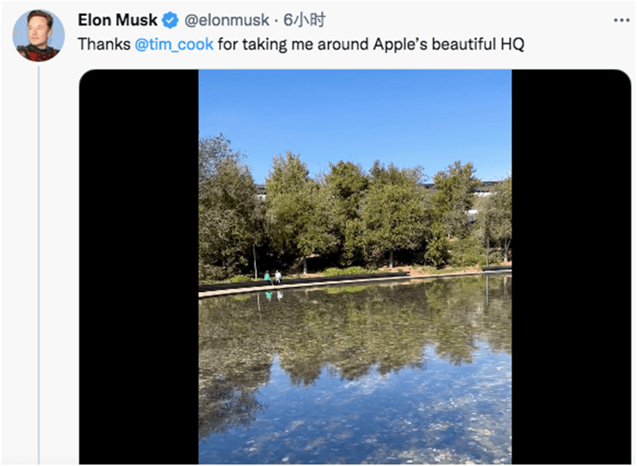Click the blue verified badge

170,20
